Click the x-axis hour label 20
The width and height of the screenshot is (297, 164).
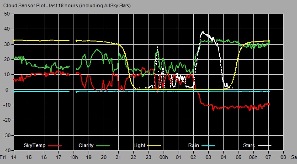[x=104, y=157]
